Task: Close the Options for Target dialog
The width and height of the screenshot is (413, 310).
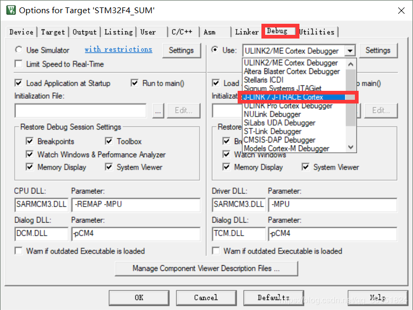Action: tap(401, 11)
